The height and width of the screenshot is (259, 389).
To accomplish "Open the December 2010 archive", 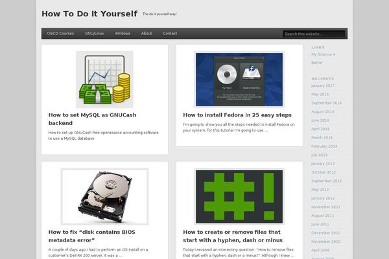I will [x=325, y=233].
